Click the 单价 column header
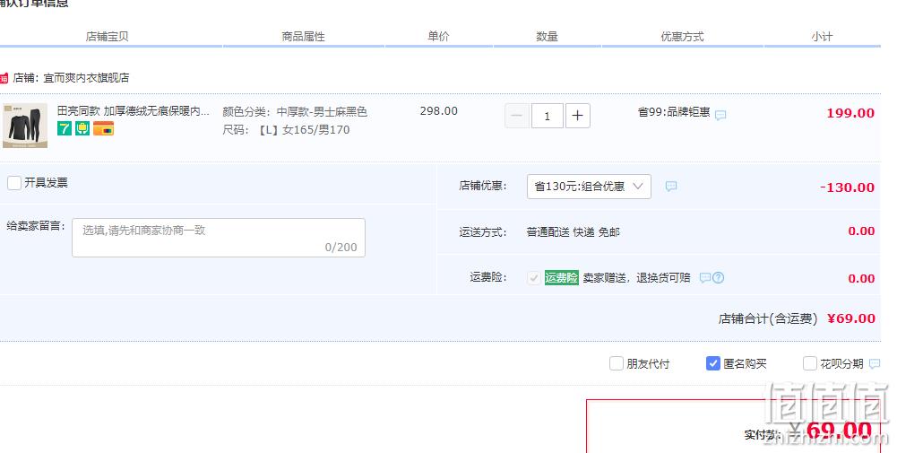This screenshot has width=897, height=453. [439, 36]
